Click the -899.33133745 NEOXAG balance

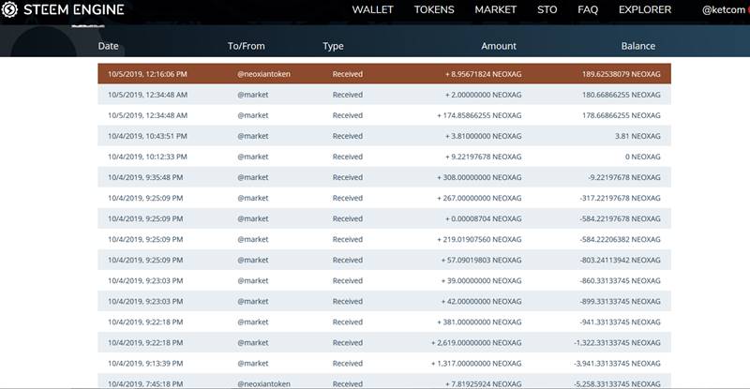pyautogui.click(x=620, y=301)
